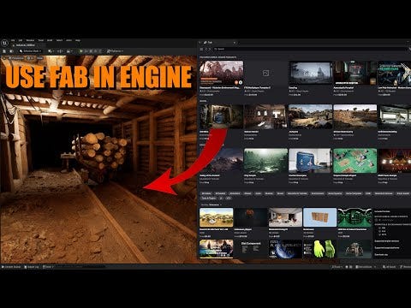Open the placeholder-image FPS Multiplayer Template card
Screen dimensions: 411x308
pyautogui.click(x=265, y=79)
